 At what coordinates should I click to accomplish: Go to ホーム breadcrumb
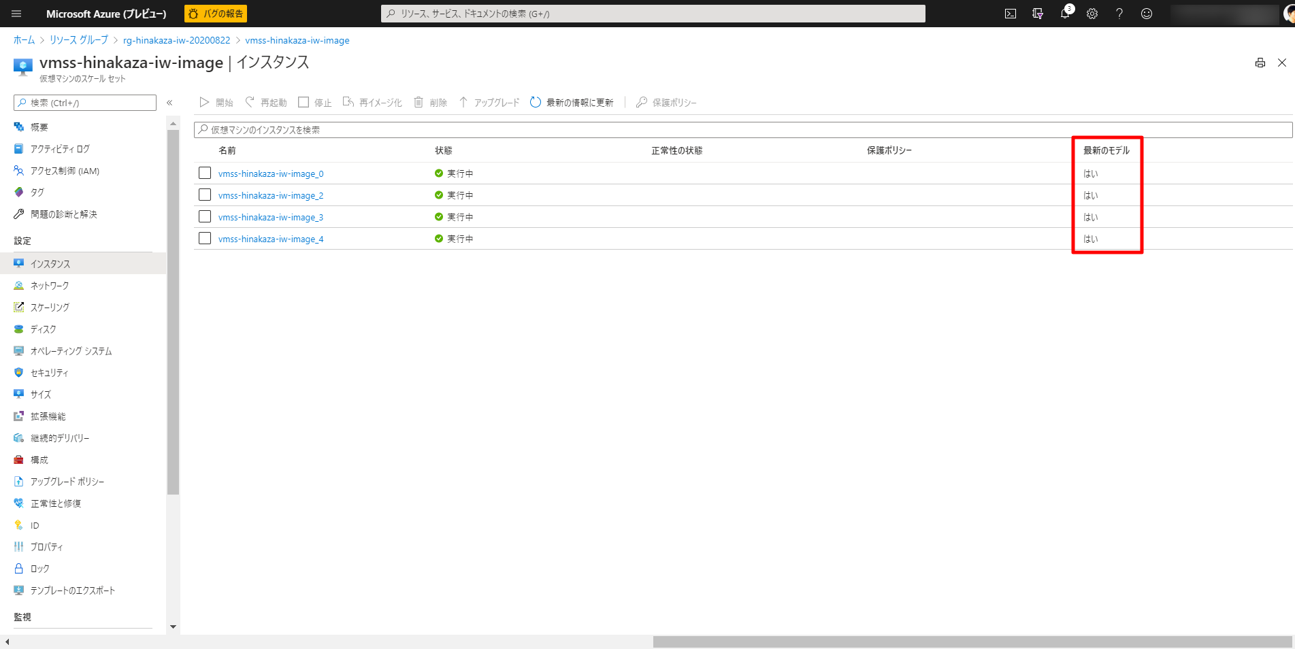[x=24, y=40]
